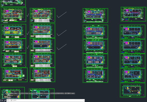Open the 2D wireframe visual style control
This screenshot has height=102, width=147.
click(8, 1)
